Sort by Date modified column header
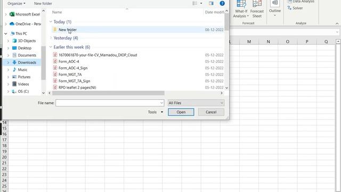The width and height of the screenshot is (341, 192). point(214,12)
